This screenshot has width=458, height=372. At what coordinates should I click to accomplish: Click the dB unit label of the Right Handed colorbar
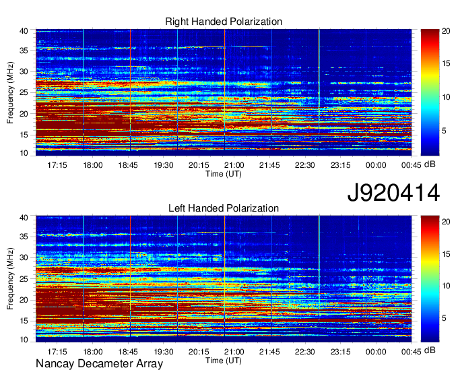tap(430, 164)
